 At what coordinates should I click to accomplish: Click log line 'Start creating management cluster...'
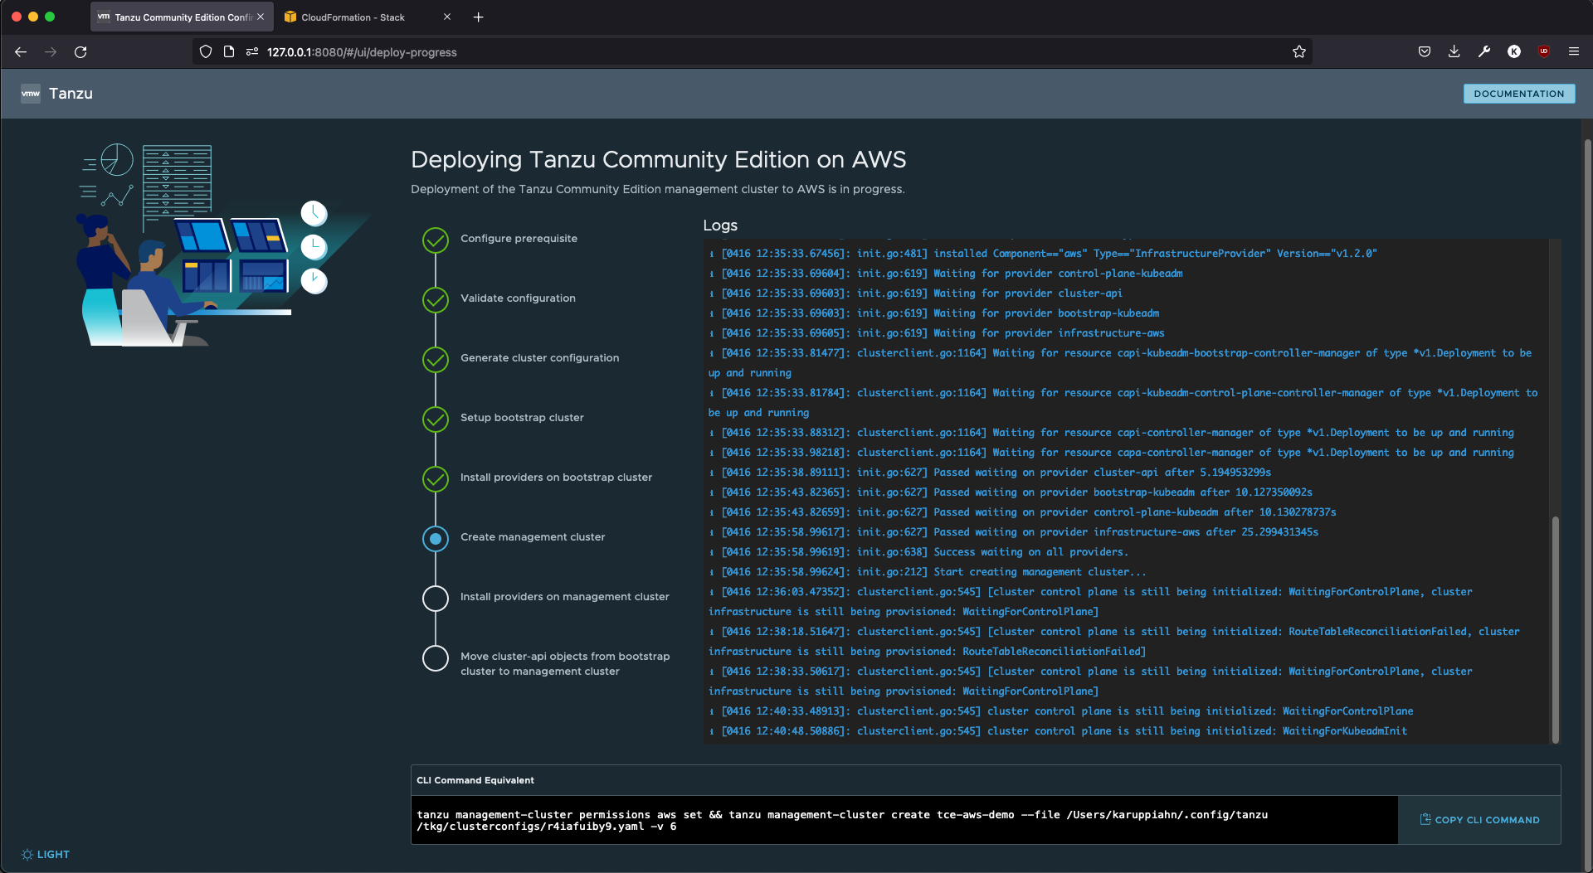927,572
